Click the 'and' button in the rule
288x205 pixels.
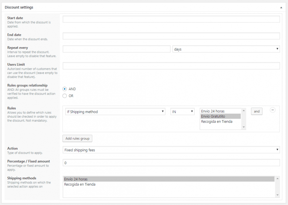(257, 111)
